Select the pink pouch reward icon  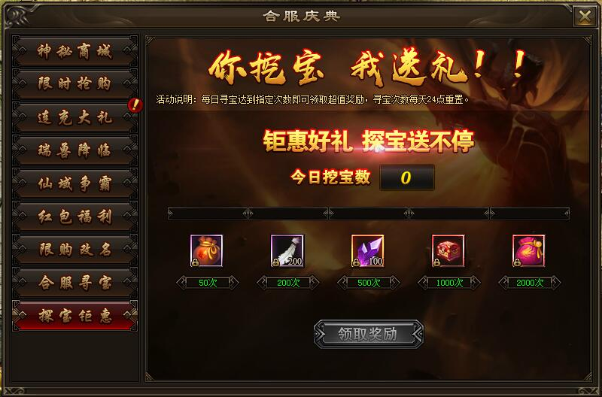tap(529, 250)
